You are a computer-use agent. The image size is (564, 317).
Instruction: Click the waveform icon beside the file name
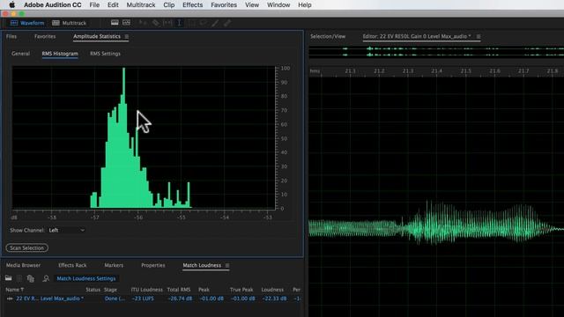pos(10,299)
